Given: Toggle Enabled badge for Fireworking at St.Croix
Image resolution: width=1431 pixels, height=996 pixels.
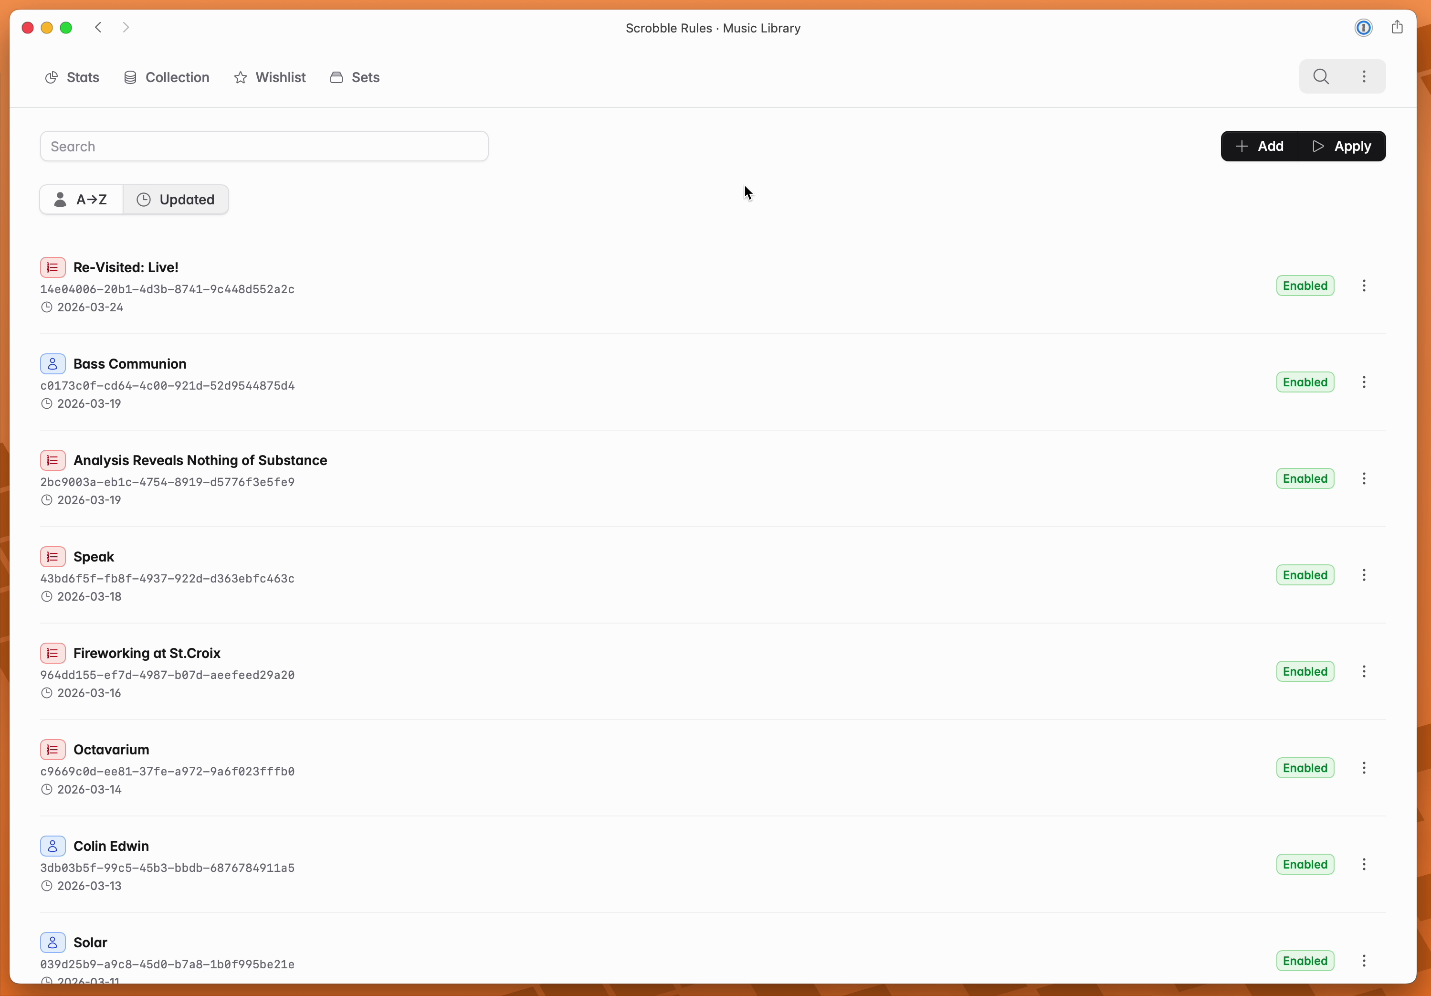Looking at the screenshot, I should (1305, 672).
